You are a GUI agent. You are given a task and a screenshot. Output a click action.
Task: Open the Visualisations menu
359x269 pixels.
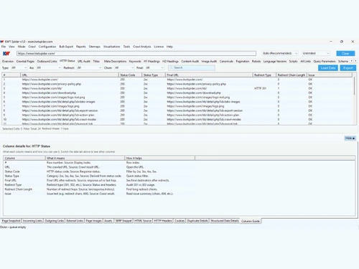[x=112, y=47]
